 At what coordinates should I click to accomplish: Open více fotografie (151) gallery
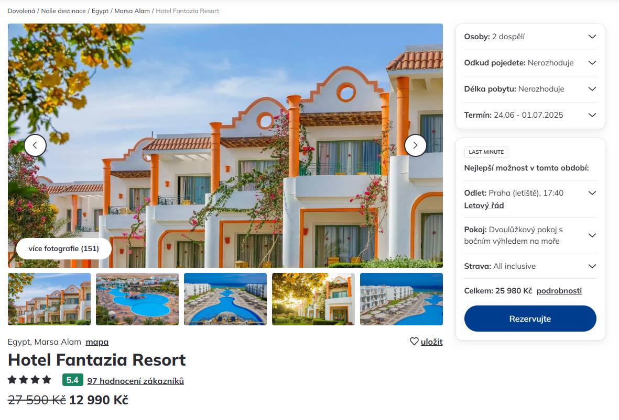[63, 248]
